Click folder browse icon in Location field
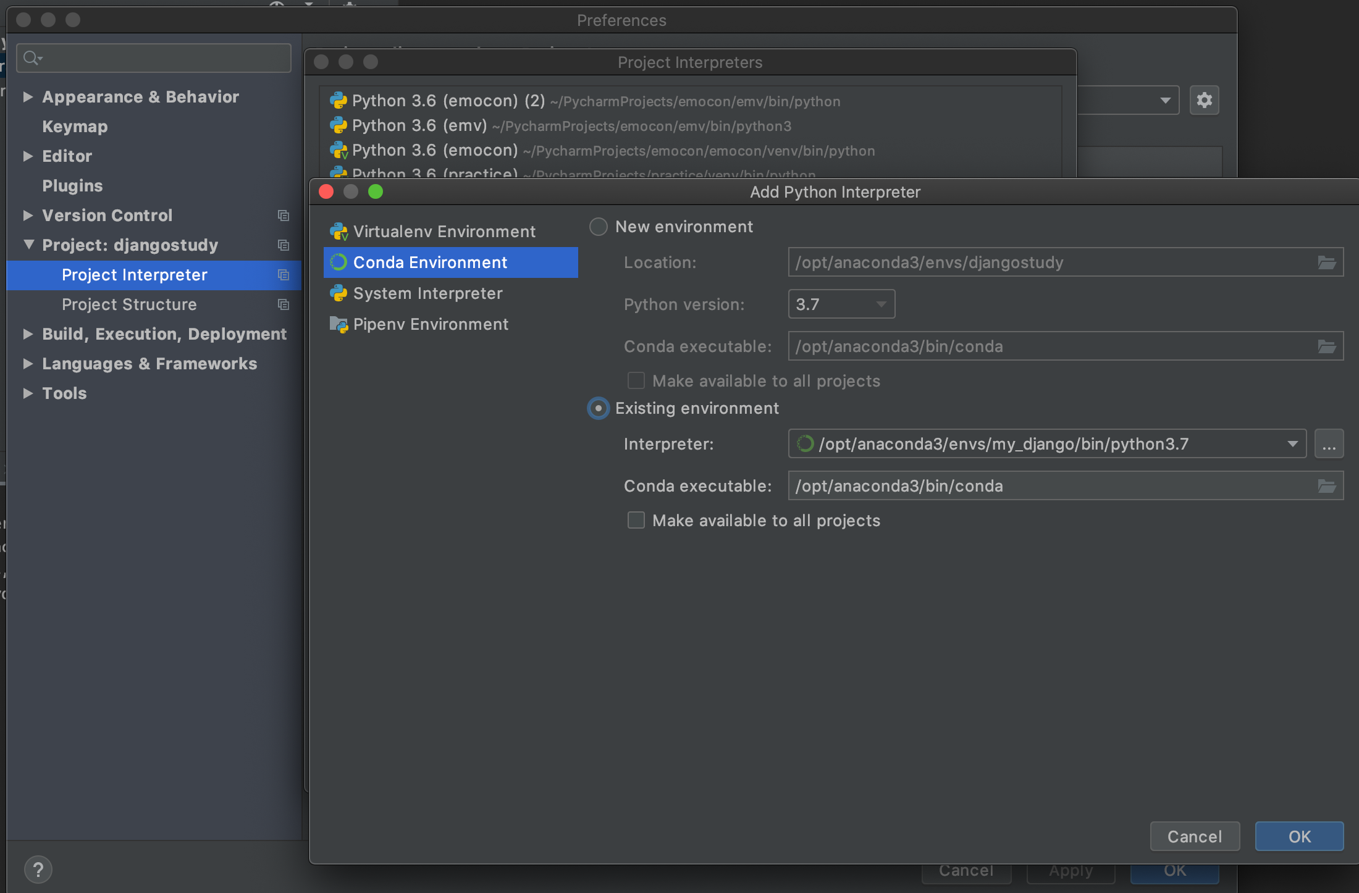This screenshot has height=893, width=1359. [x=1326, y=262]
